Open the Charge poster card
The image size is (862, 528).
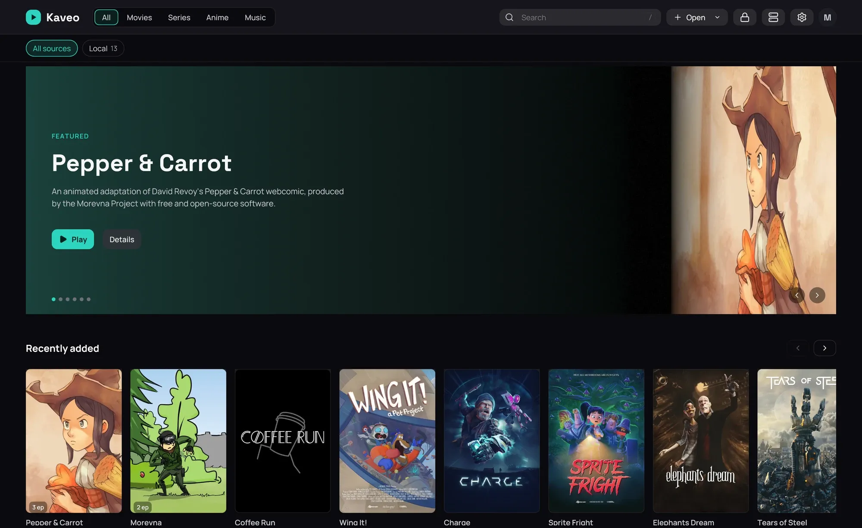click(x=492, y=441)
